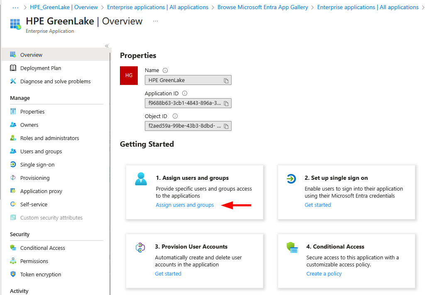The width and height of the screenshot is (427, 295).
Task: Show info tooltip for Application ID
Action: (185, 94)
